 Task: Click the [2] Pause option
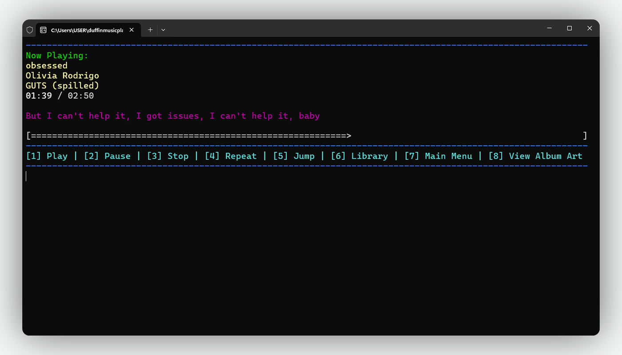pos(107,156)
